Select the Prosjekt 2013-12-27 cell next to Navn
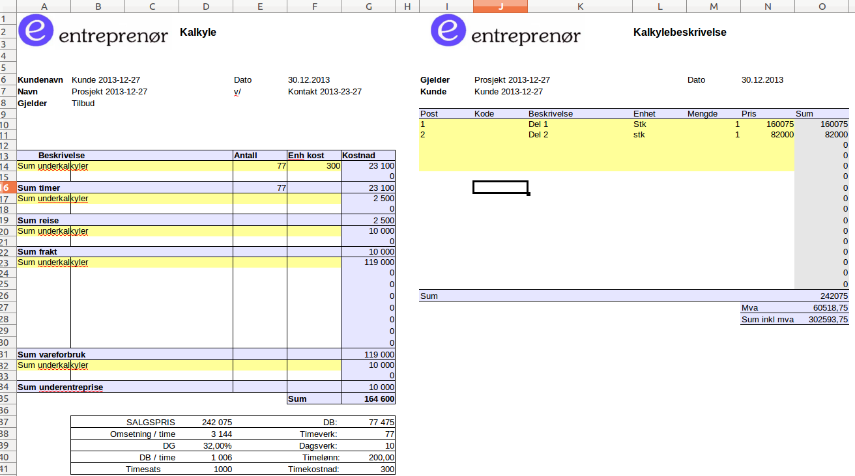Image resolution: width=855 pixels, height=476 pixels. 109,92
